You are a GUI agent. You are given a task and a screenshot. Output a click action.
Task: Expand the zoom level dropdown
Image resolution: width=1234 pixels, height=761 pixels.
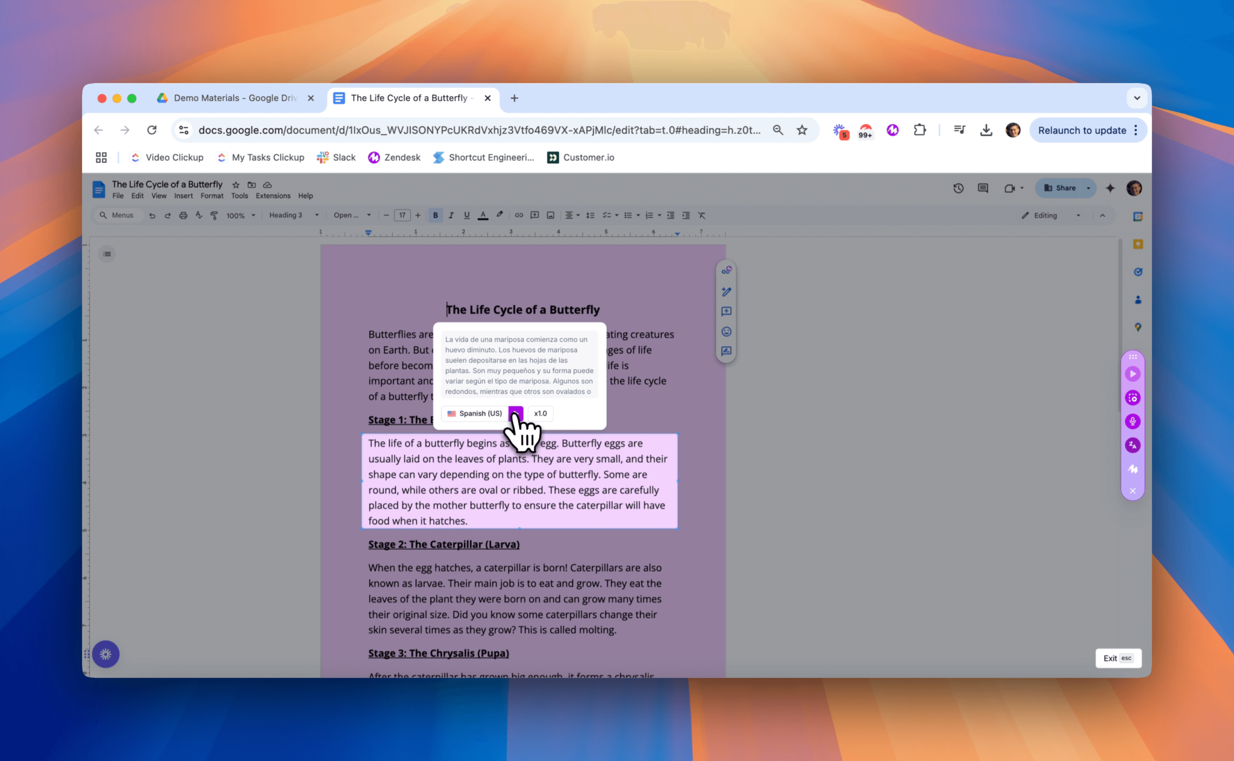254,215
